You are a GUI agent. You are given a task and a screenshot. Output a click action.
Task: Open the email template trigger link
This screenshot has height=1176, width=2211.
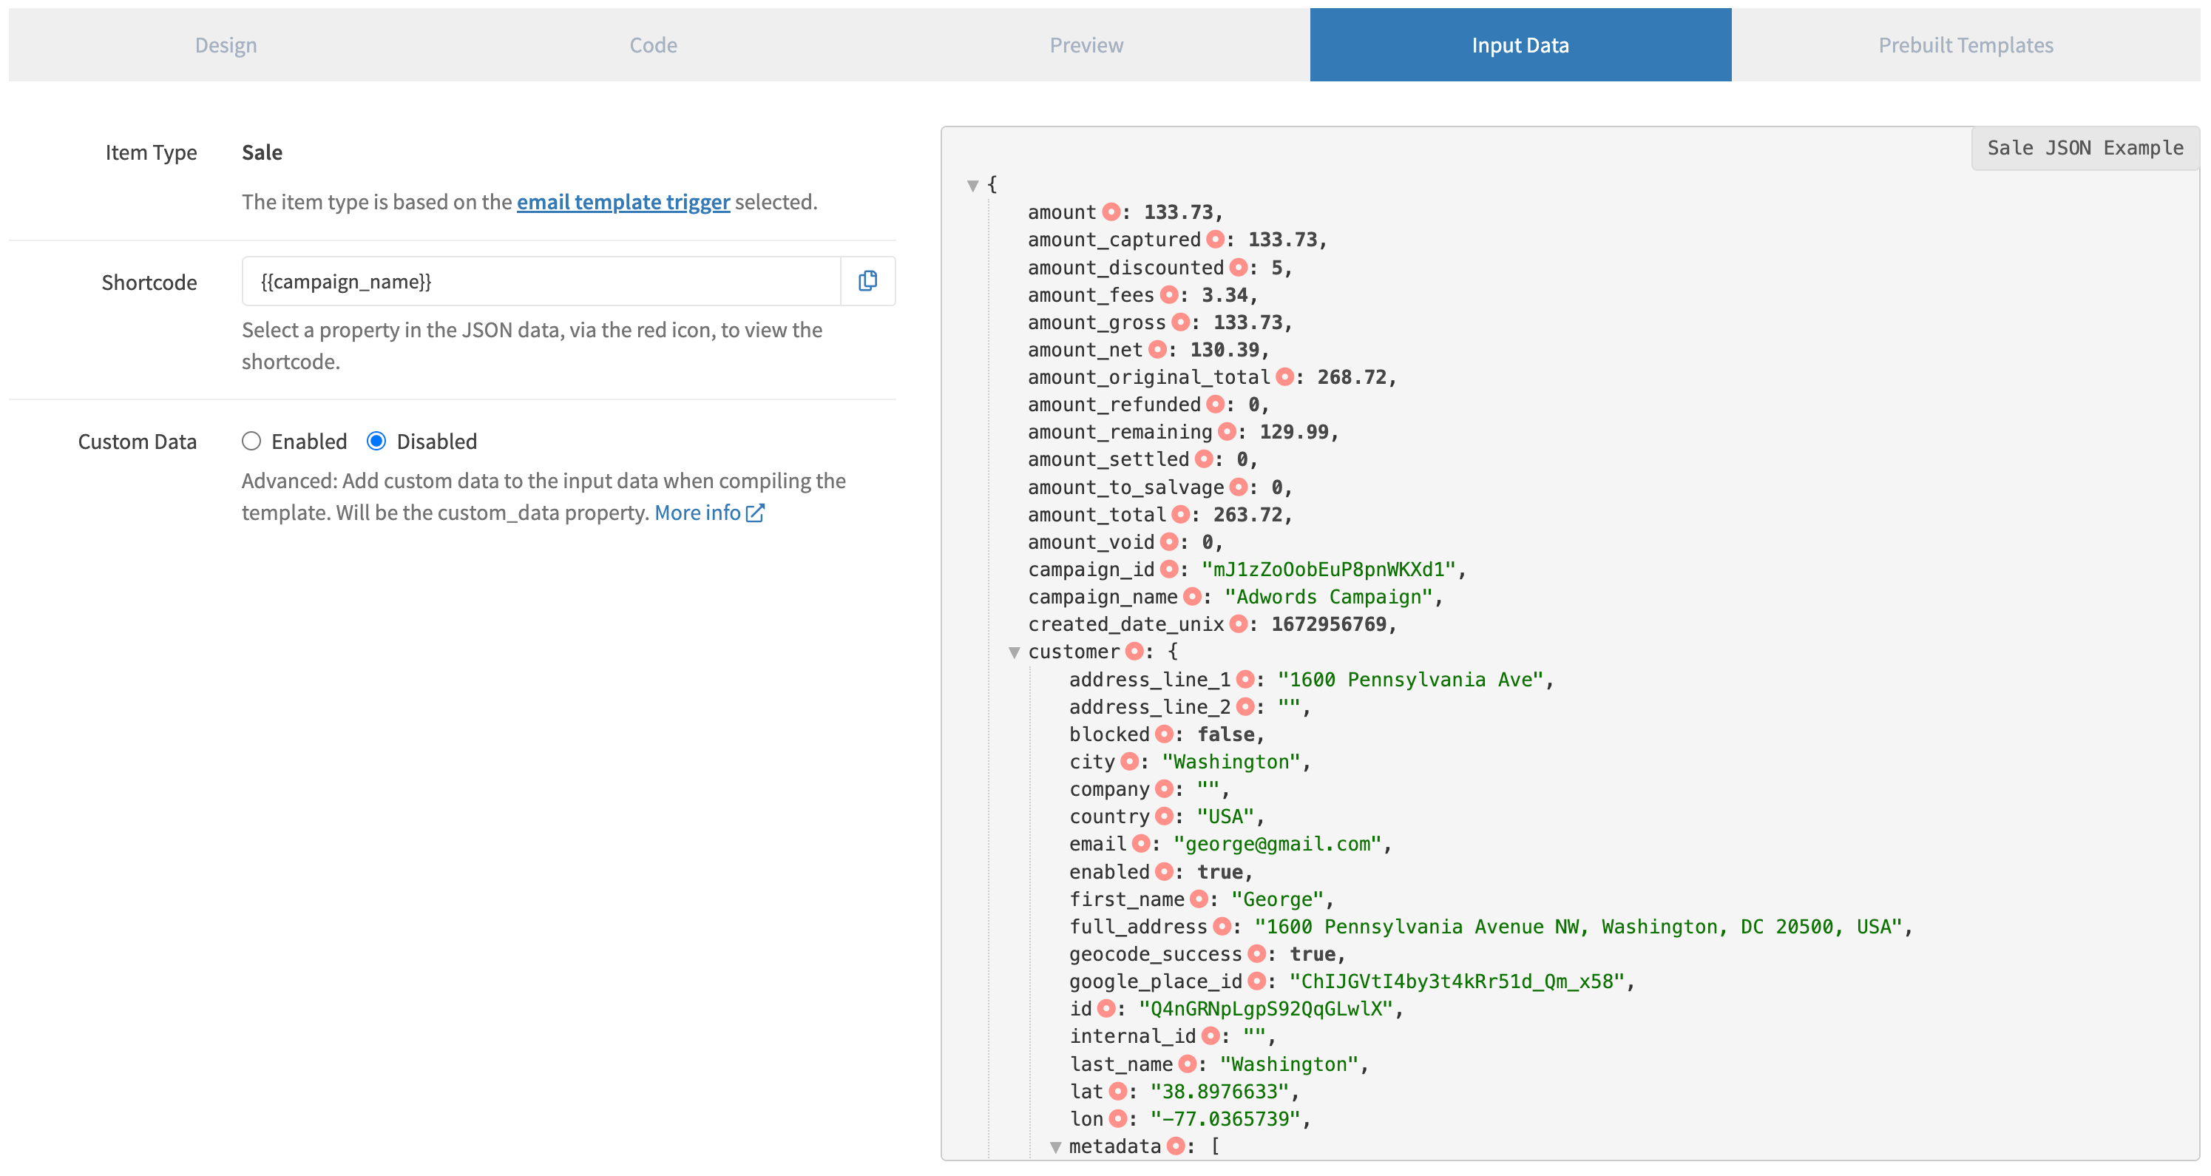pos(623,202)
